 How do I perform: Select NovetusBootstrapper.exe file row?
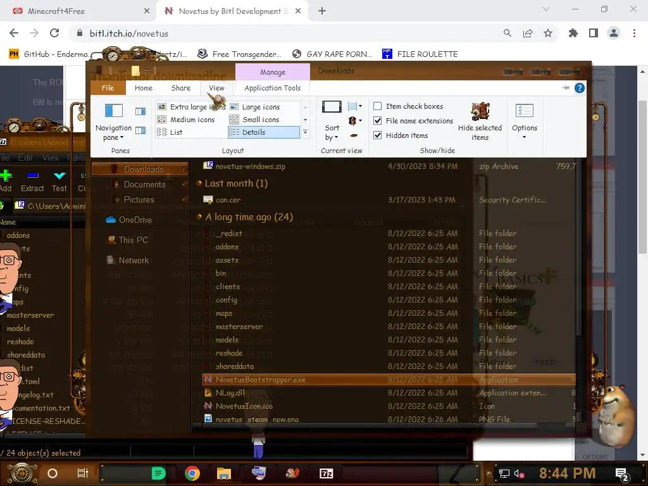389,380
